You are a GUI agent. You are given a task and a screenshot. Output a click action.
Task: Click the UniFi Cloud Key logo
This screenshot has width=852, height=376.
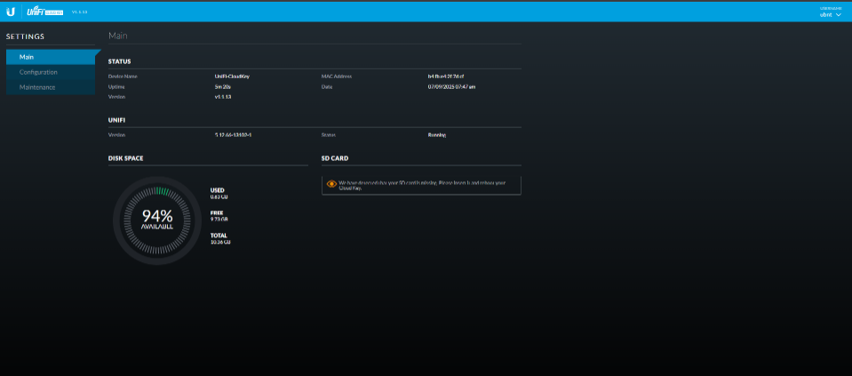[x=45, y=12]
